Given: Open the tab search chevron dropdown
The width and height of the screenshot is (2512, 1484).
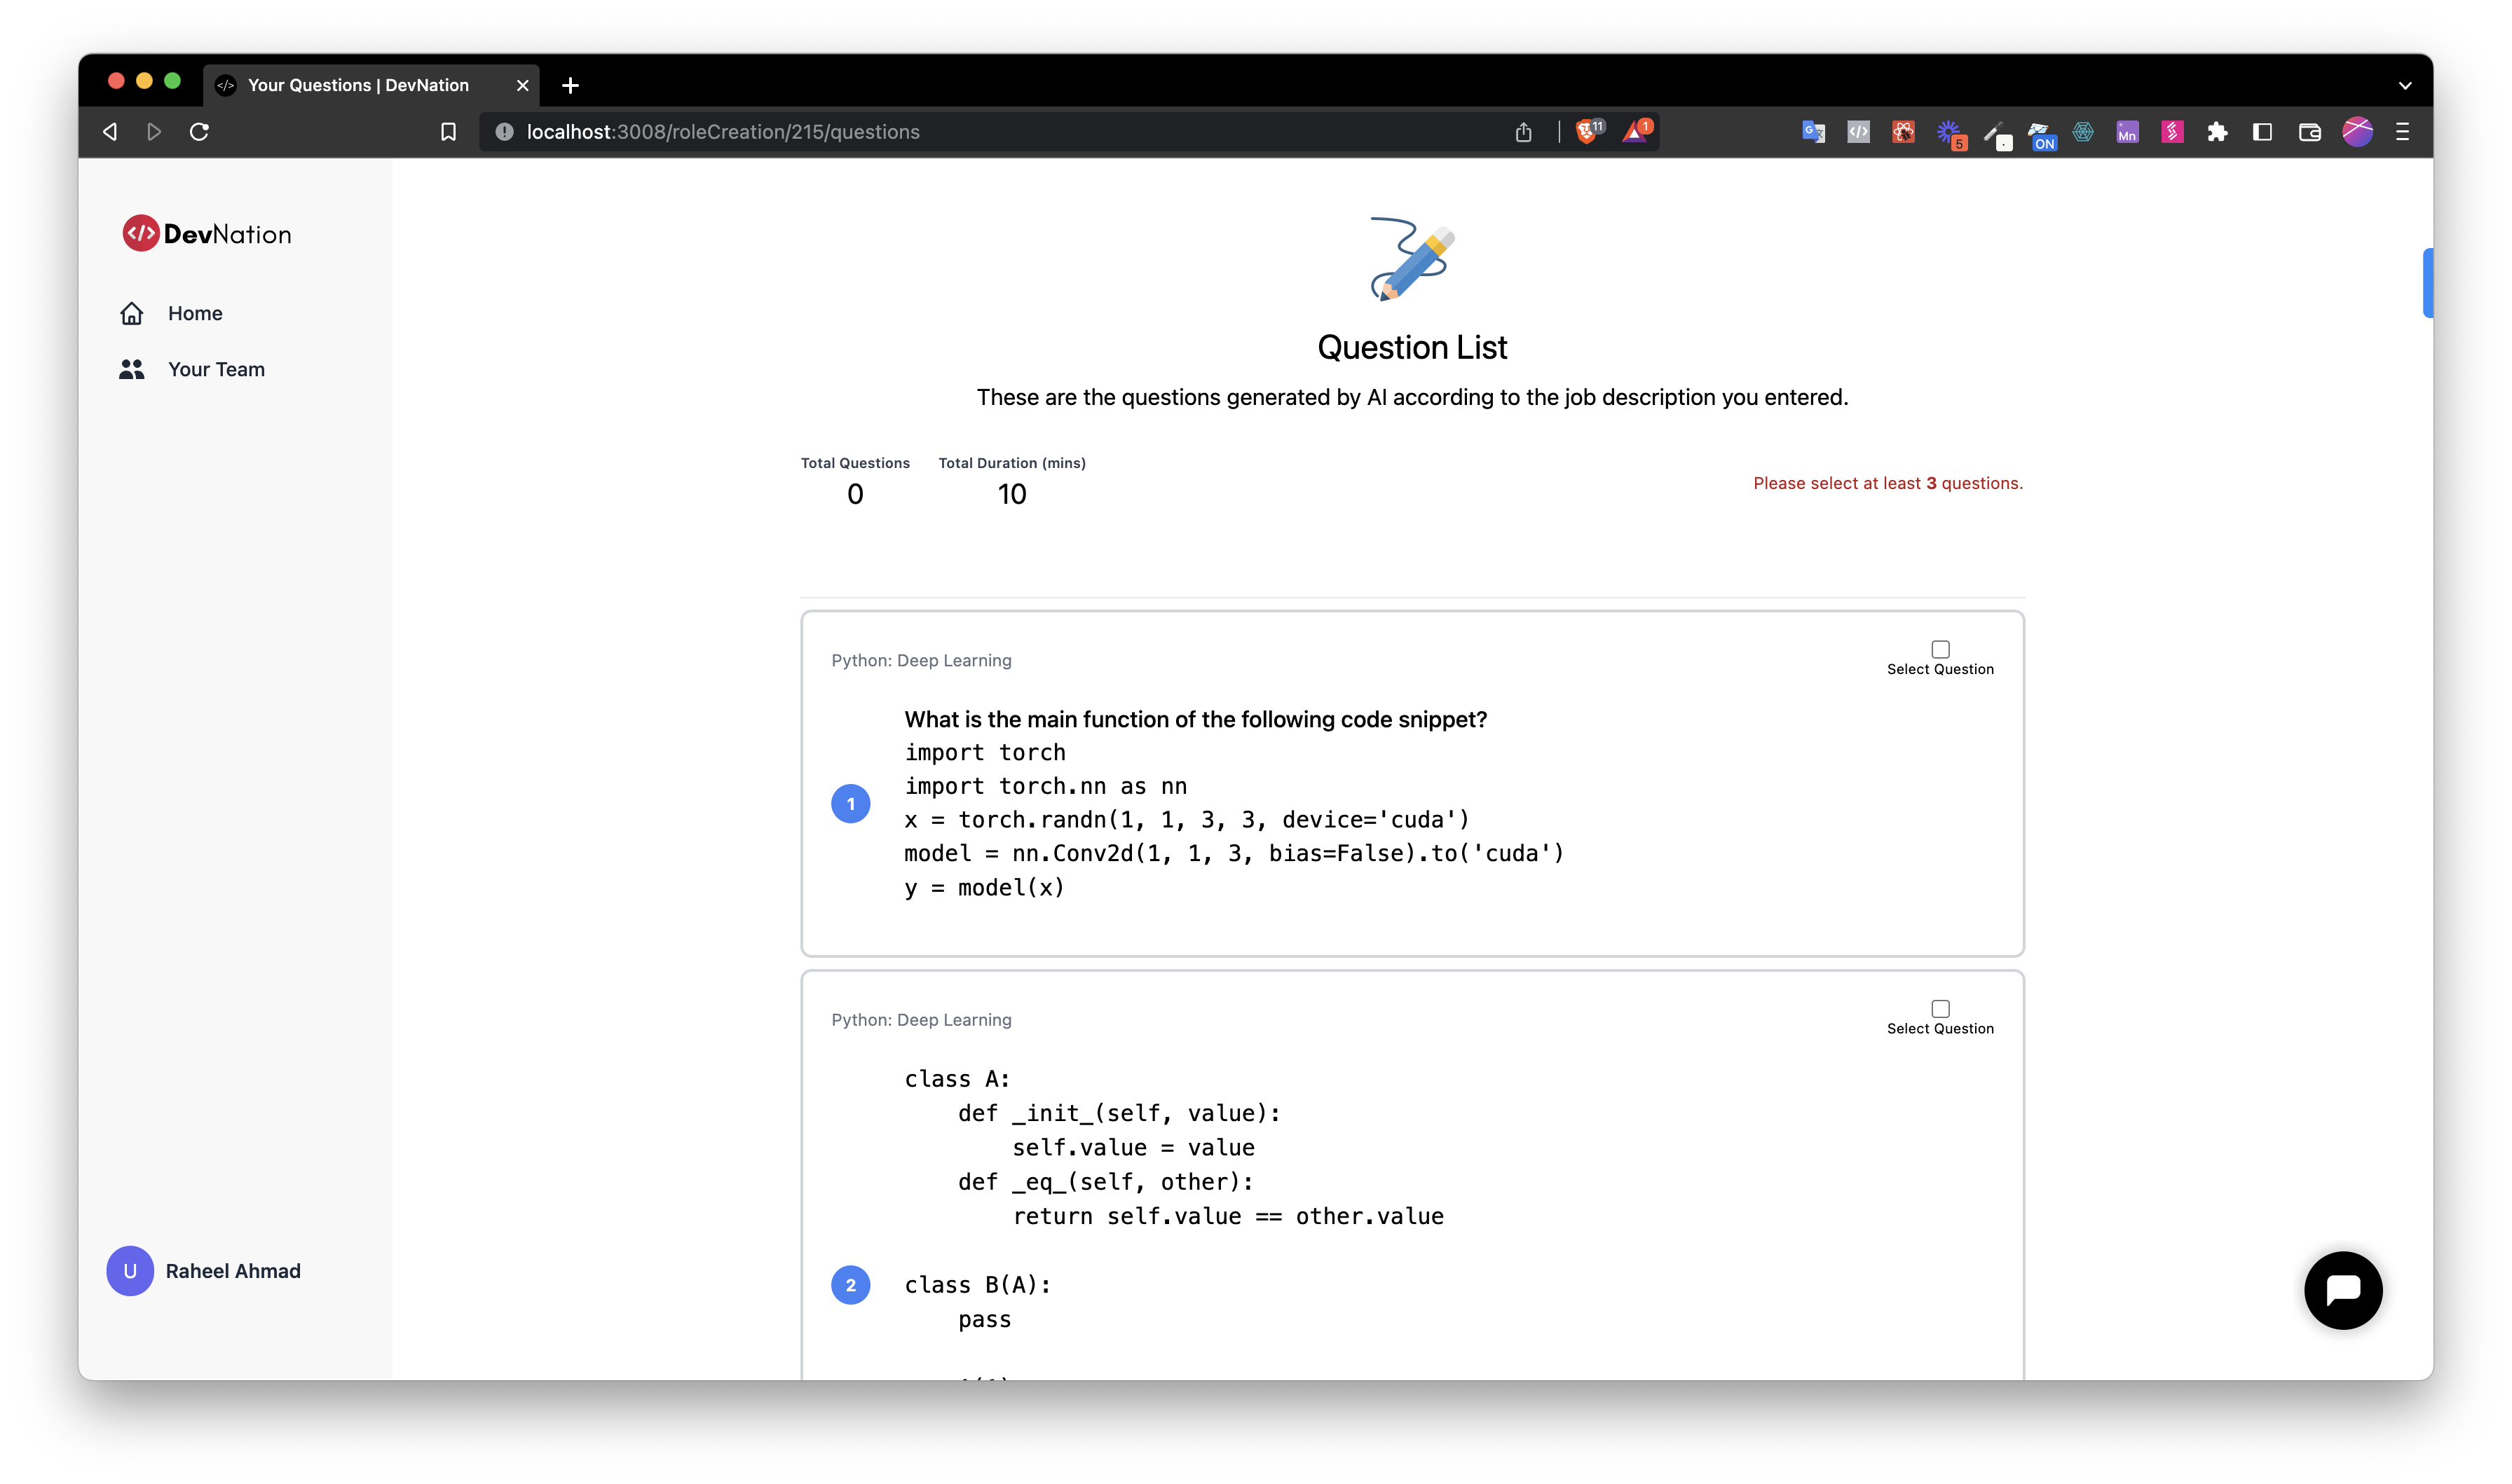Looking at the screenshot, I should tap(2404, 86).
